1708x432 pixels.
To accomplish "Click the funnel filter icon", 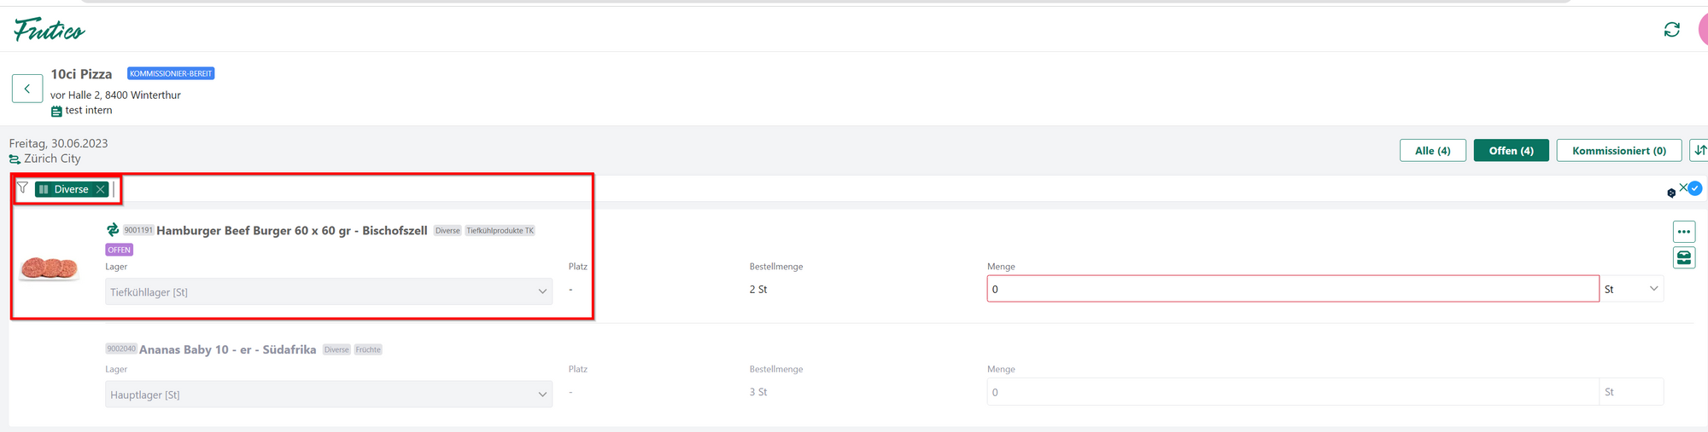I will (x=23, y=188).
